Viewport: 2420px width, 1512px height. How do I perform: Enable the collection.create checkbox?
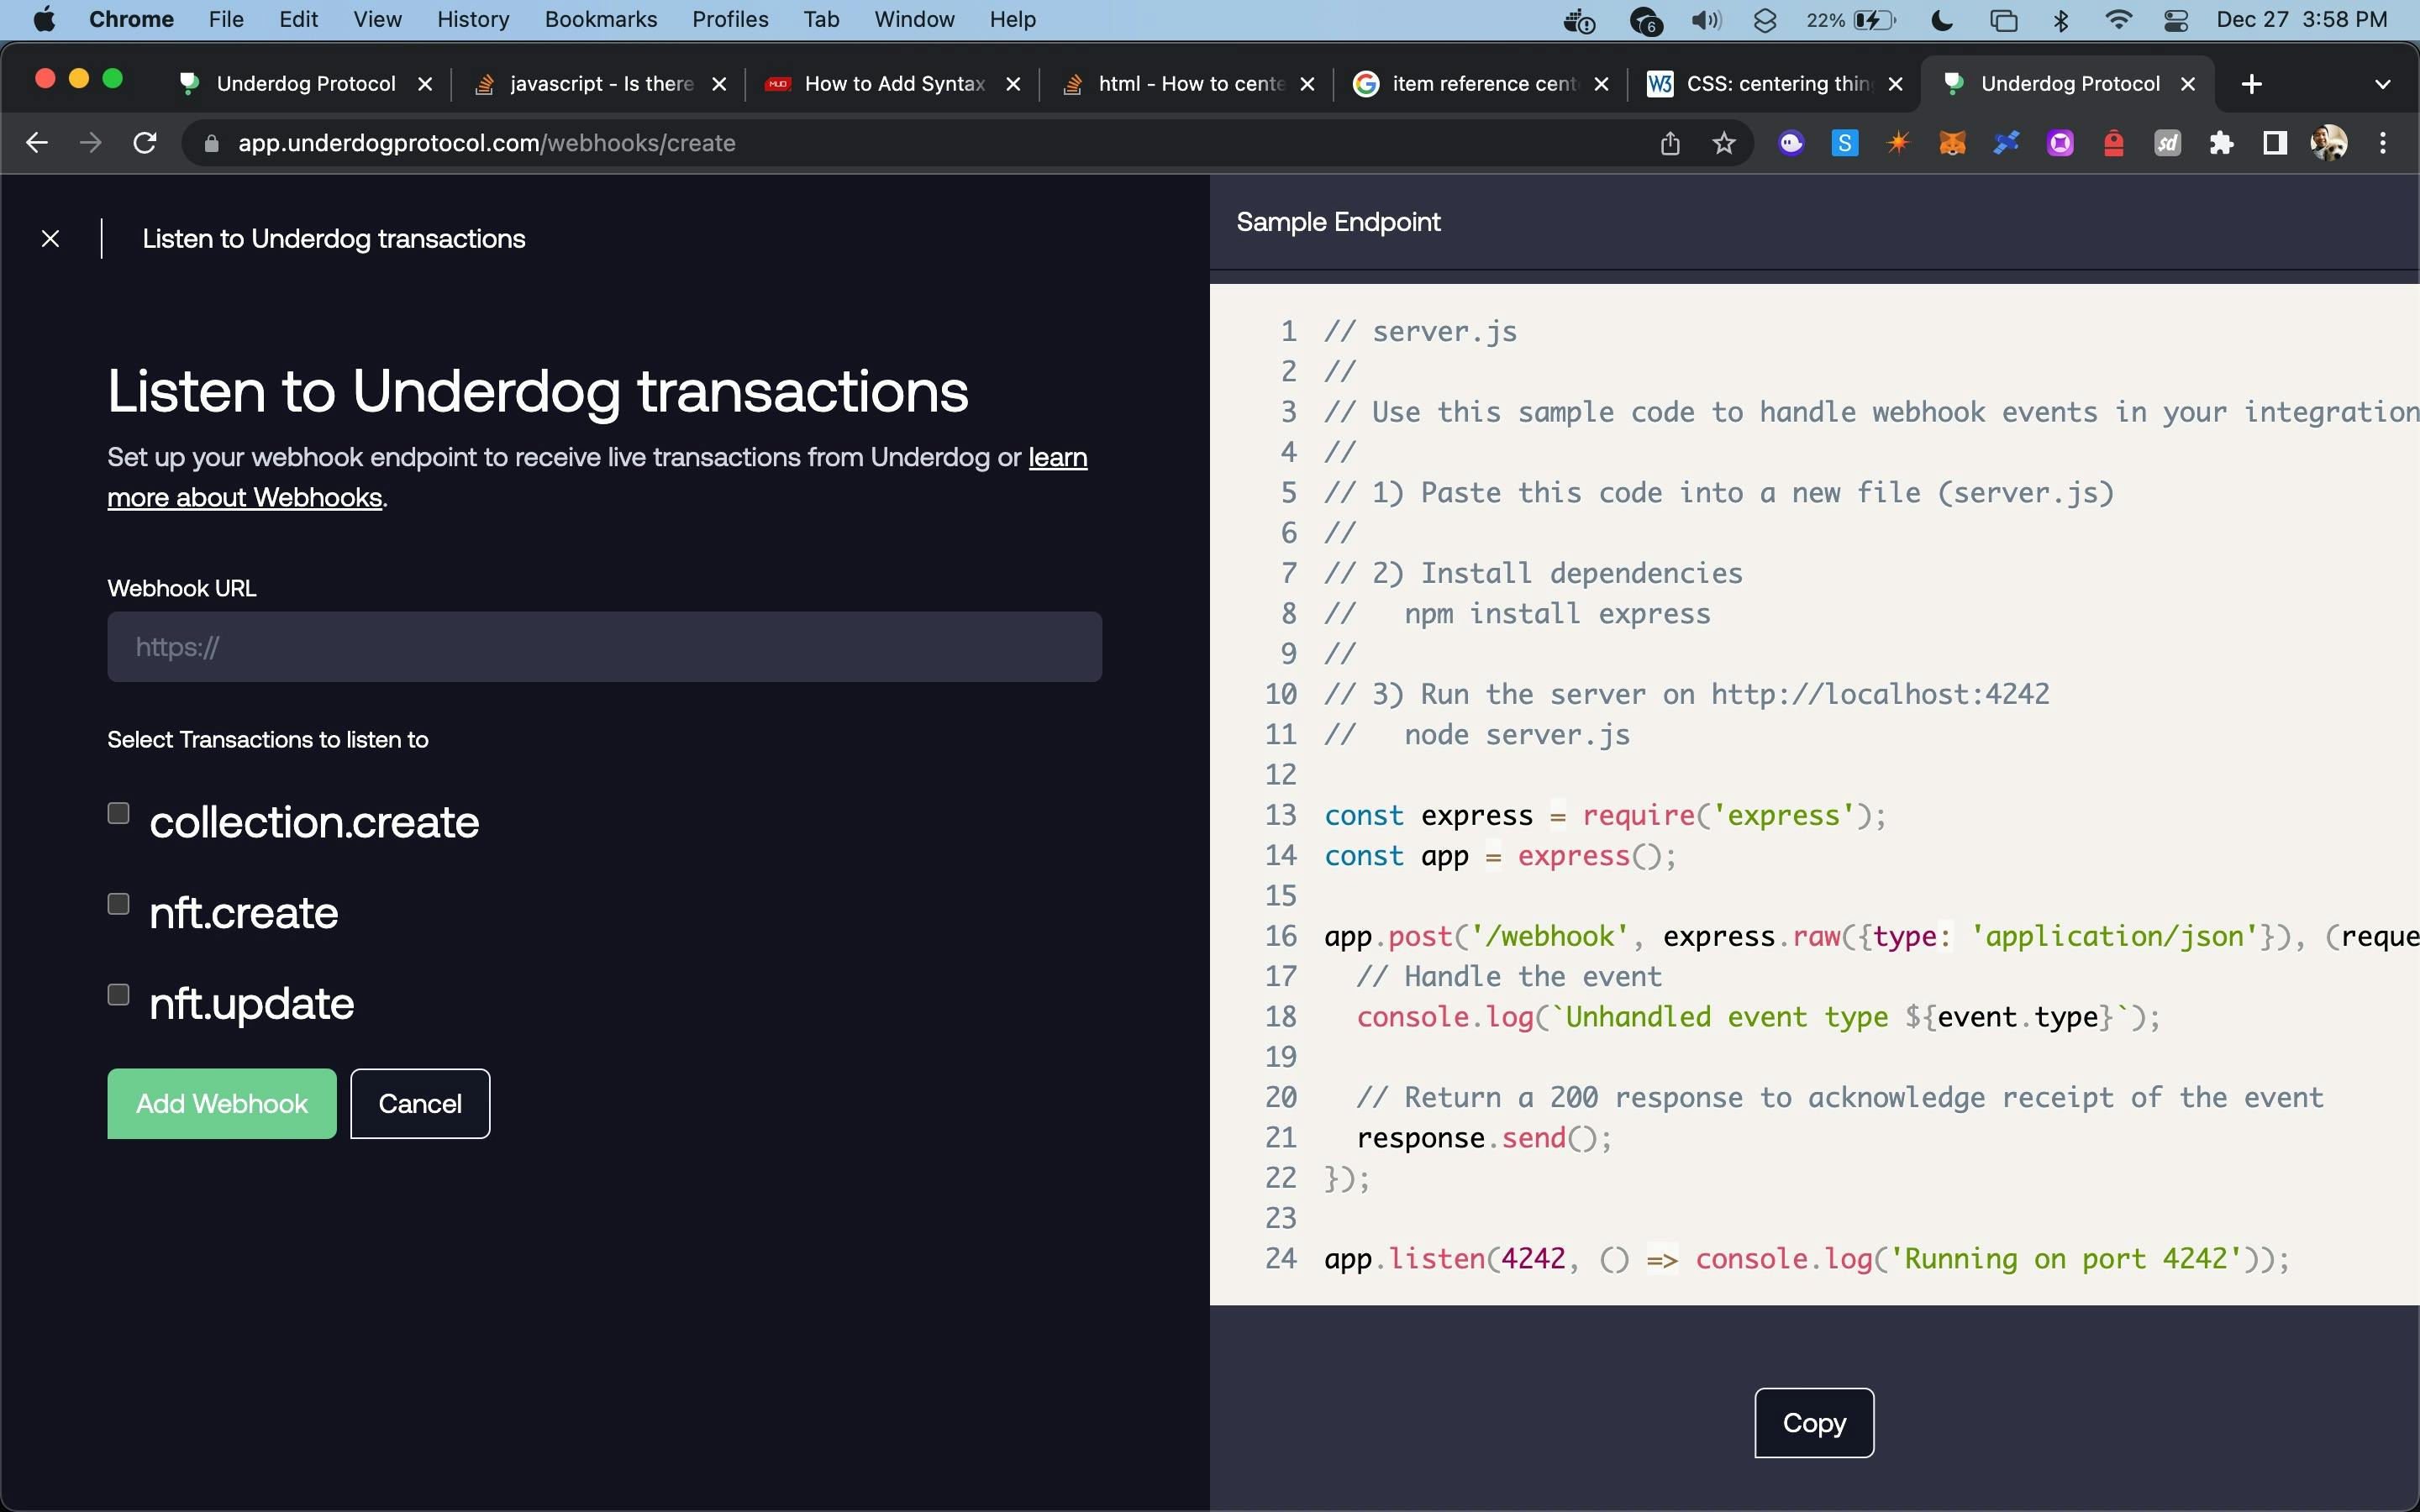pyautogui.click(x=119, y=813)
